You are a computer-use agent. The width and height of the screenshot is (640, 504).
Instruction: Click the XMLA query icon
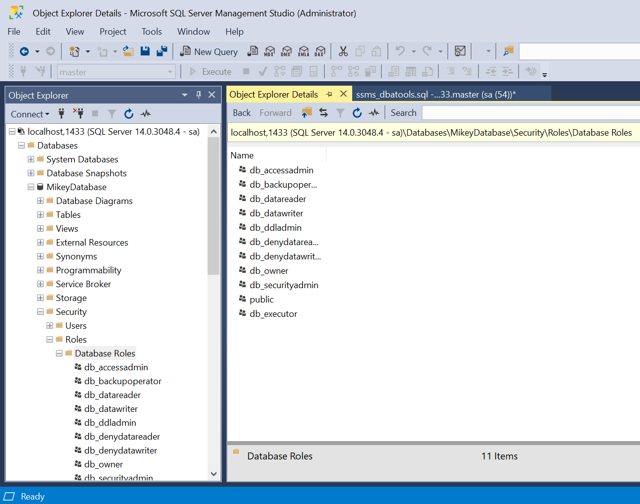pos(304,51)
